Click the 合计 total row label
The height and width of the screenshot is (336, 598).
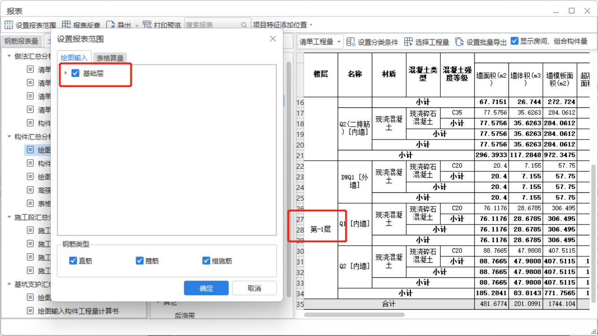[389, 304]
